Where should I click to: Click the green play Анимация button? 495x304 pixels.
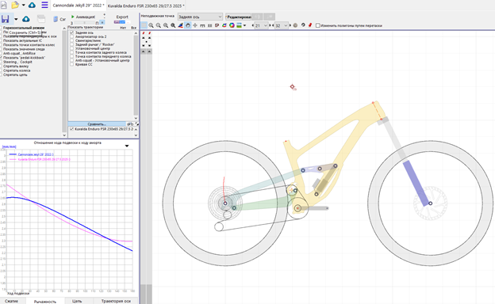tap(83, 17)
